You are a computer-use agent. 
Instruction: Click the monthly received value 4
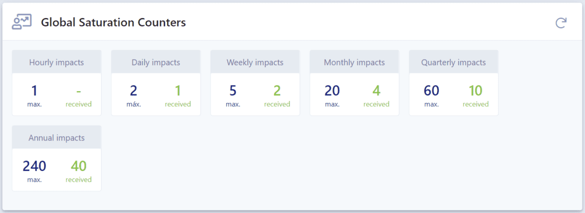[x=376, y=91]
